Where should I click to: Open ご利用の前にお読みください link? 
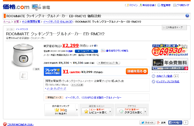pos(20,124)
